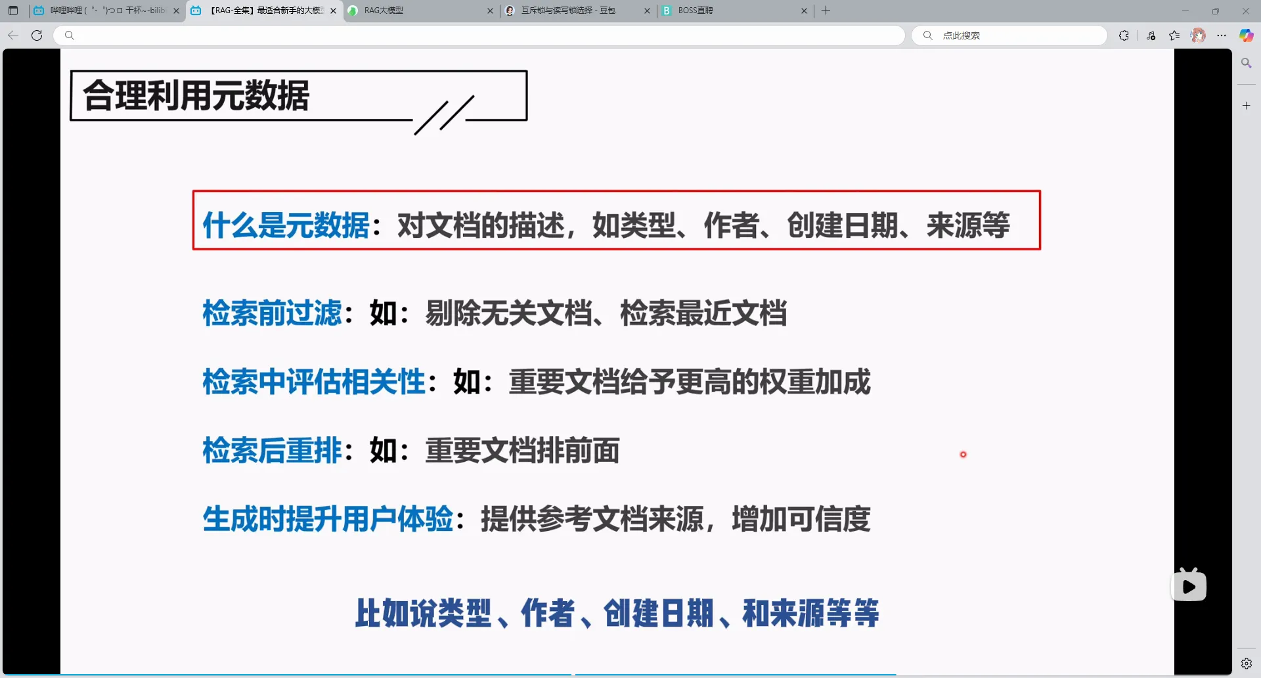Open the tab actions menu icon
The height and width of the screenshot is (678, 1261).
coord(13,11)
